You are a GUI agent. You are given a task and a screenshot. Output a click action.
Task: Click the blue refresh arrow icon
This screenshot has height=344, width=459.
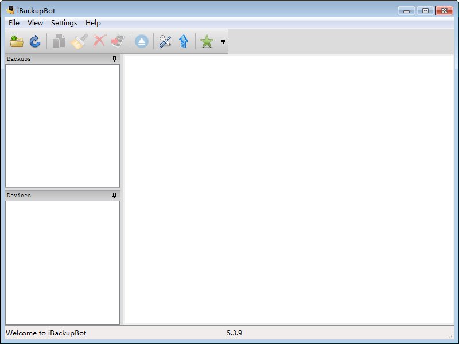(35, 41)
